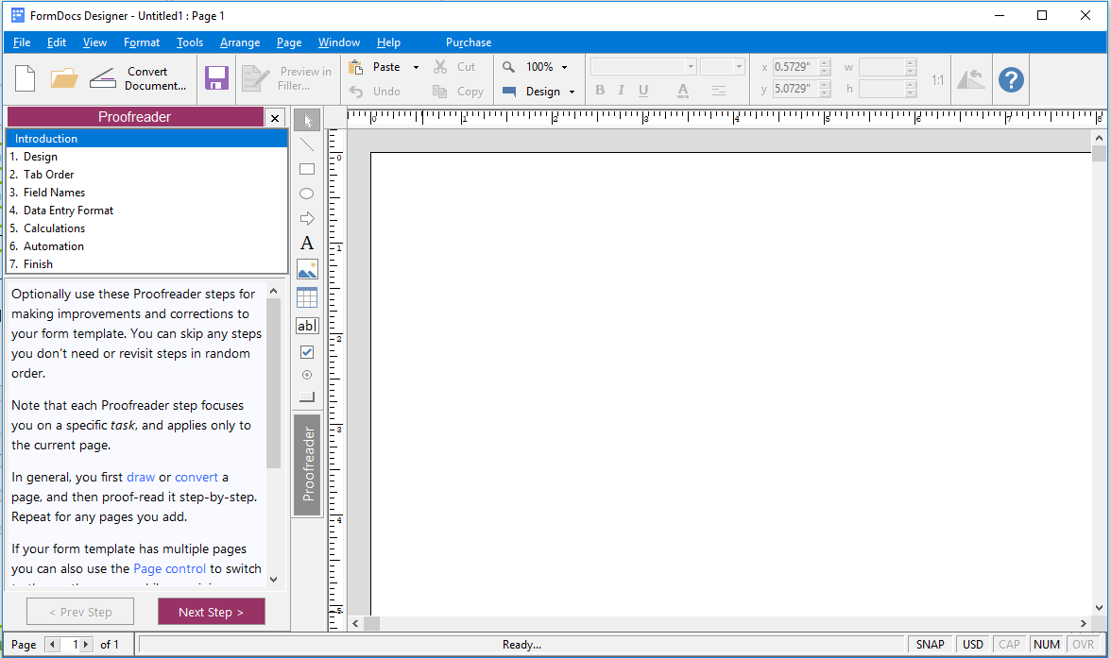Open the Purchase menu item
The image size is (1111, 658).
[469, 42]
